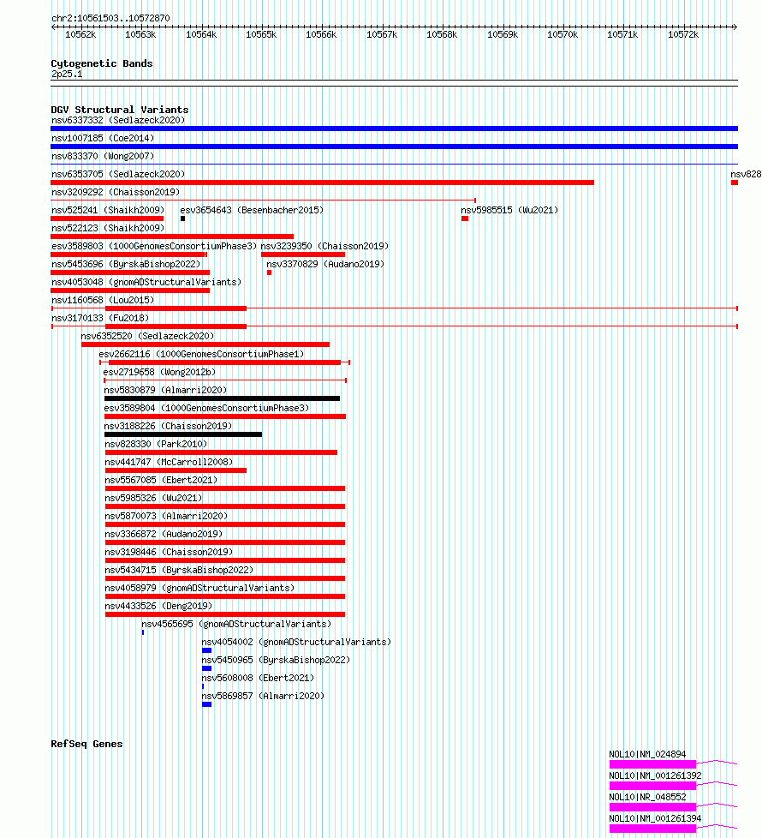Click the blue nsv5450965 variant block

(x=206, y=668)
